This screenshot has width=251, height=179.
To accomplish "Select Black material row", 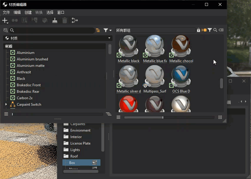I will point(21,79).
